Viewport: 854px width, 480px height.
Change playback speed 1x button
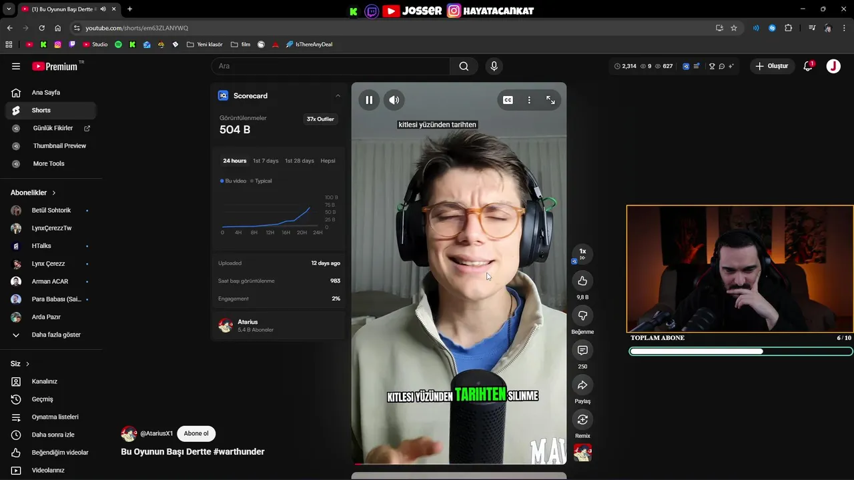[582, 254]
